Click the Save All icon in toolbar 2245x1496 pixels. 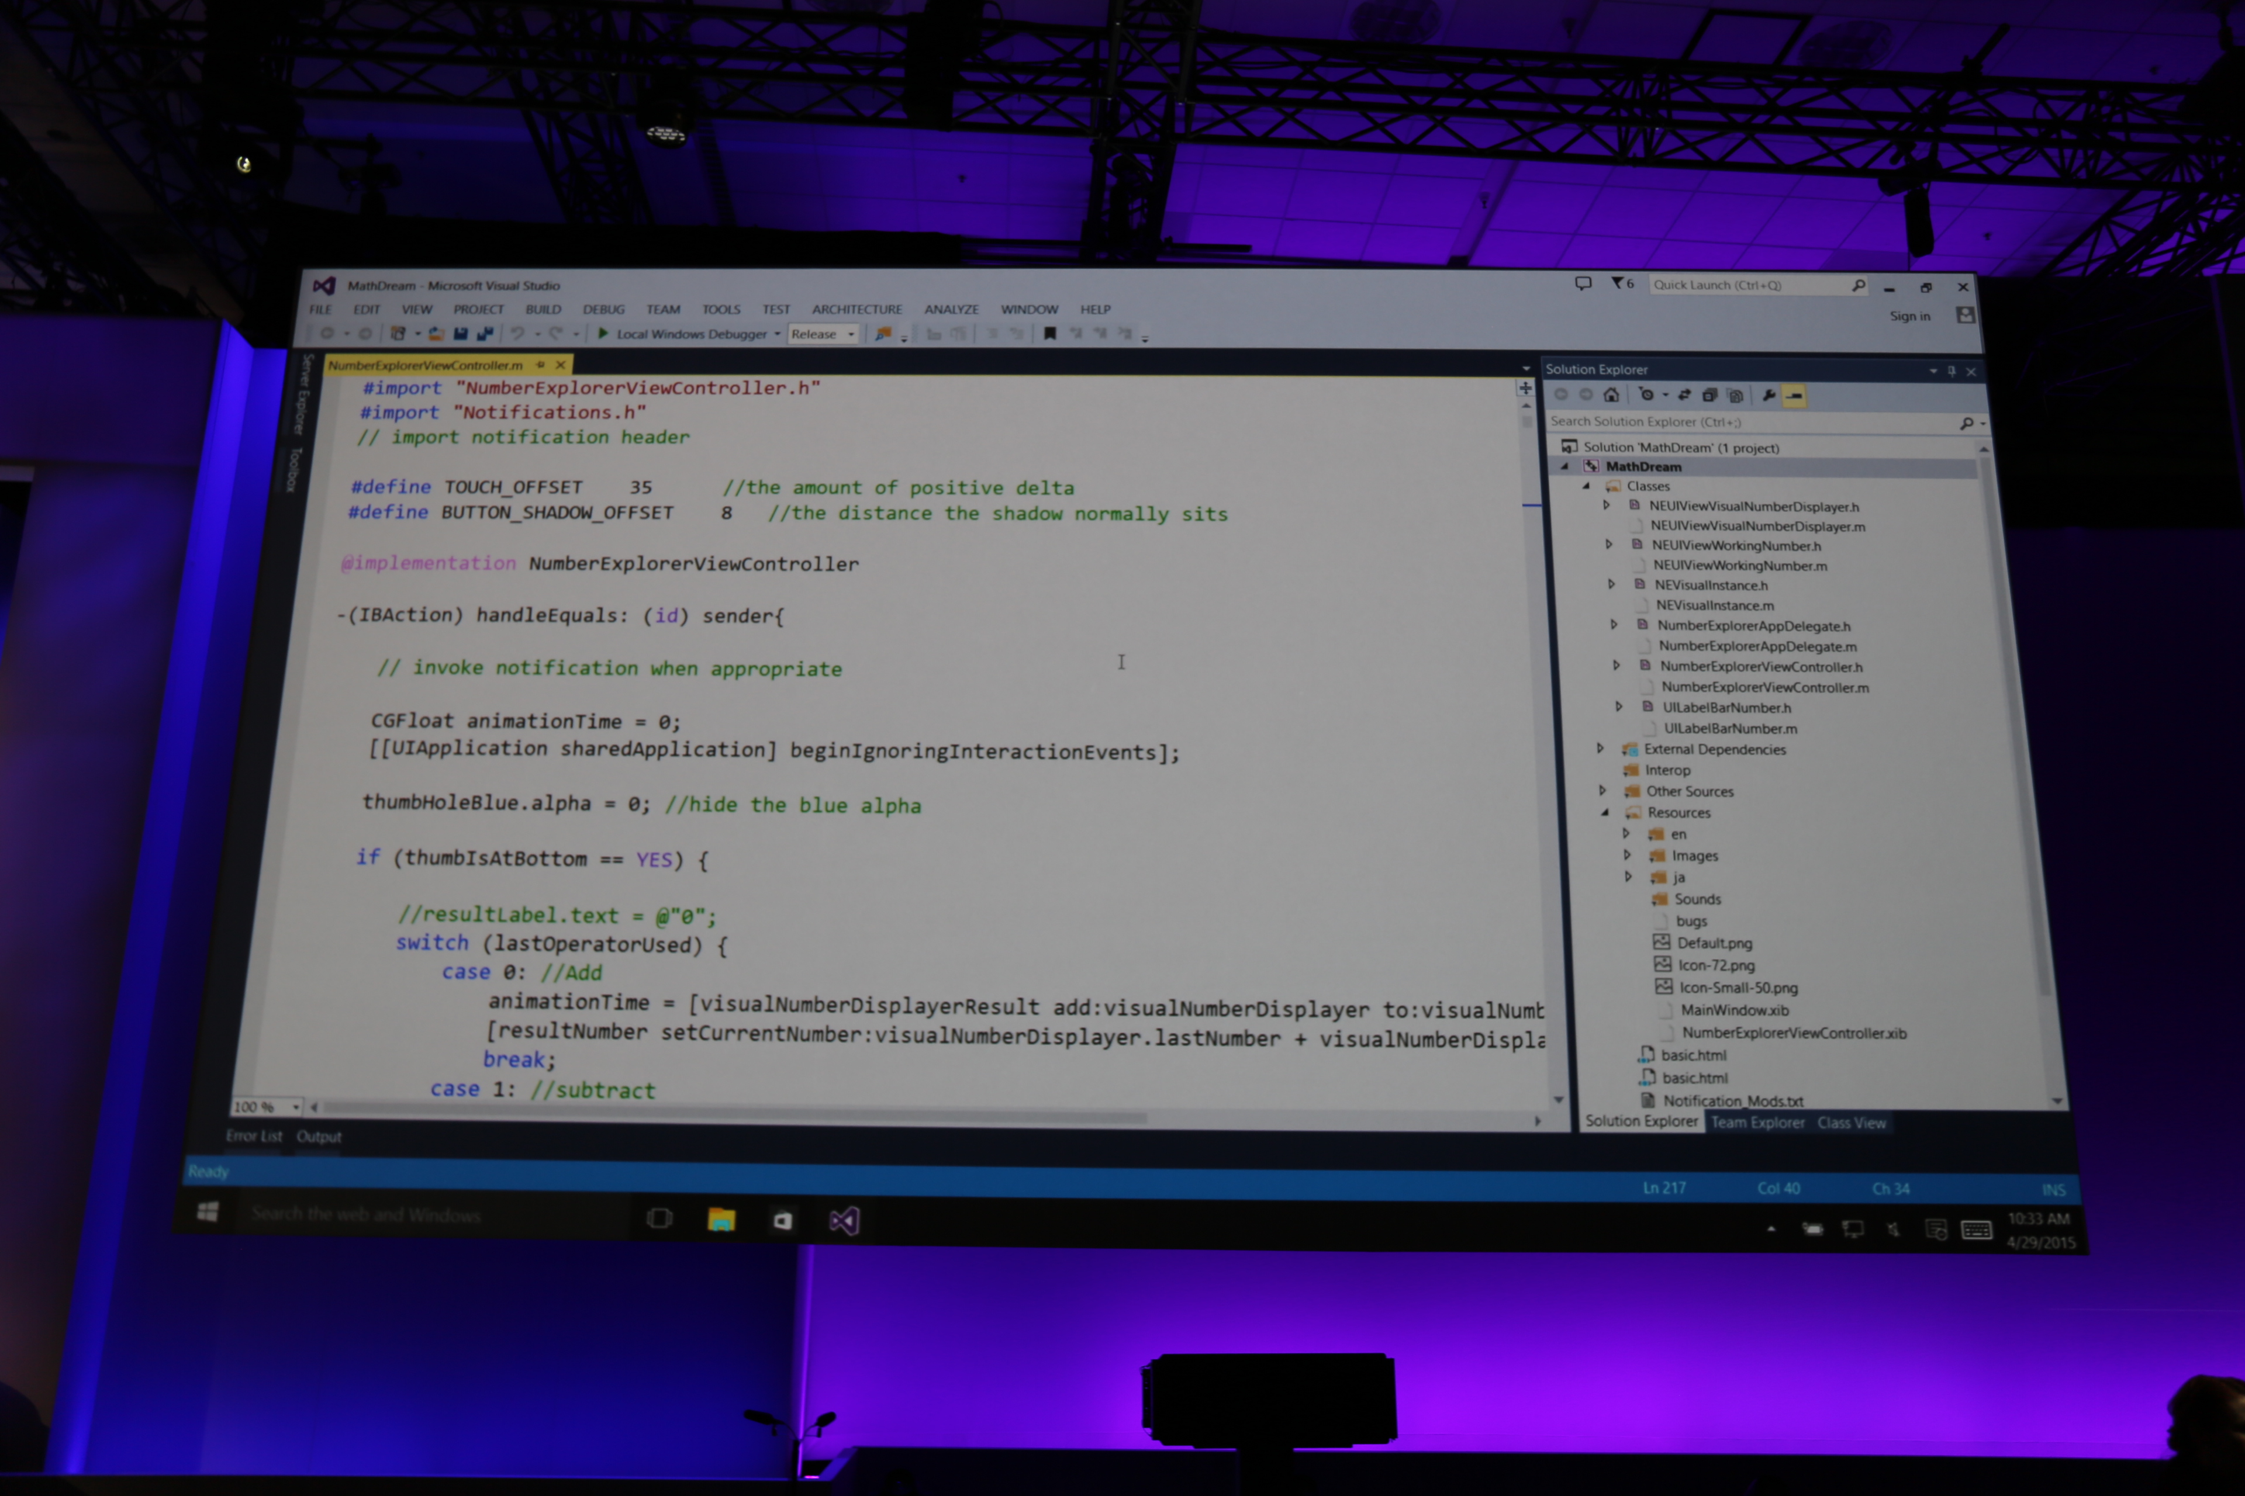pos(485,334)
